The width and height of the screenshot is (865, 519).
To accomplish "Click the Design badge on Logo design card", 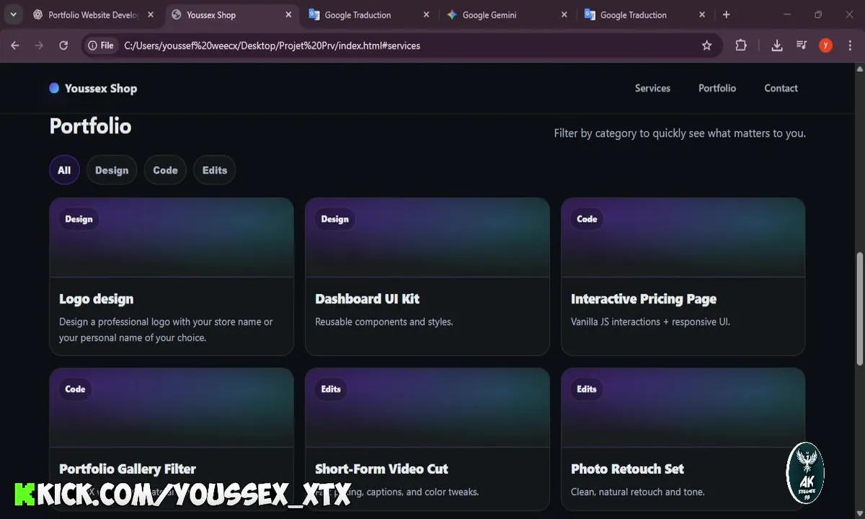I will (x=79, y=219).
